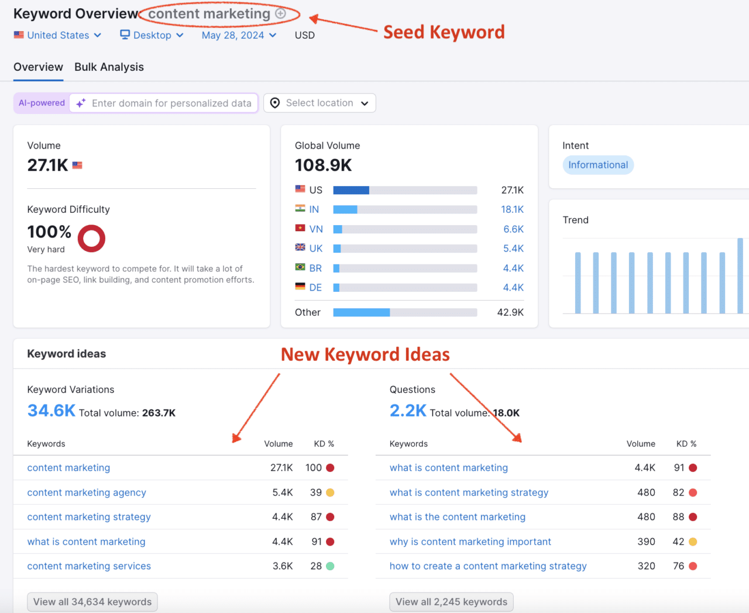Open the what is content marketing strategy link
The width and height of the screenshot is (749, 613).
(469, 492)
